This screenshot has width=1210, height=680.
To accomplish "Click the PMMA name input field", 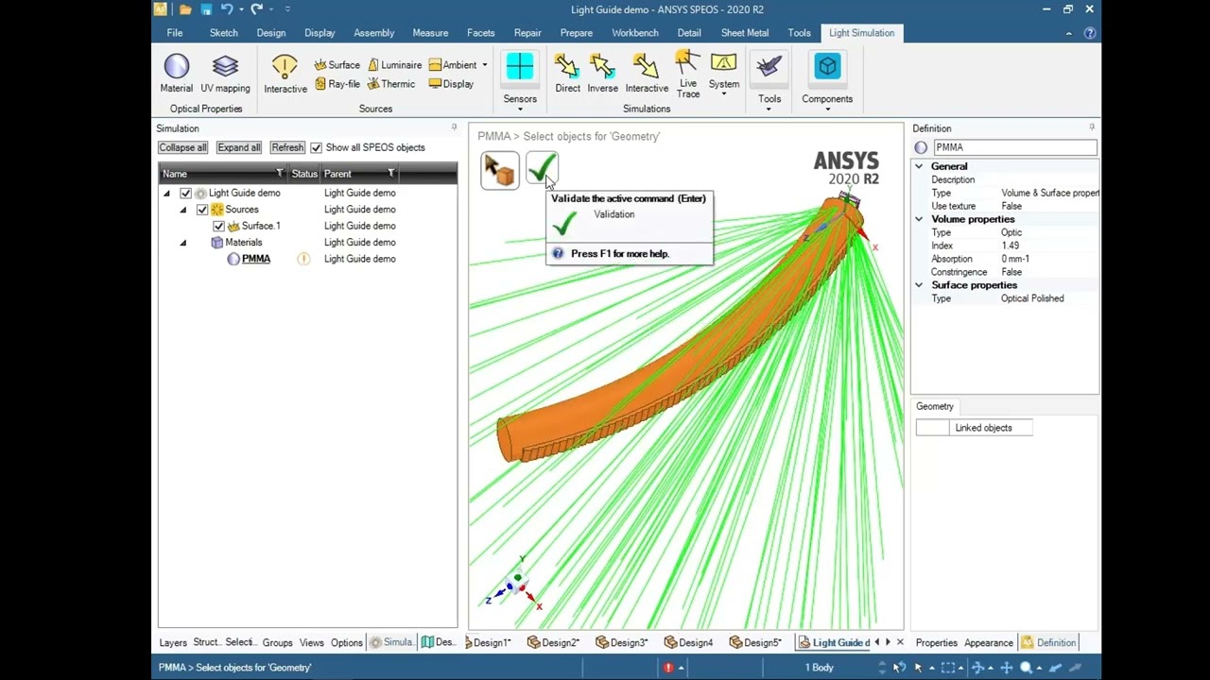I will 1015,147.
